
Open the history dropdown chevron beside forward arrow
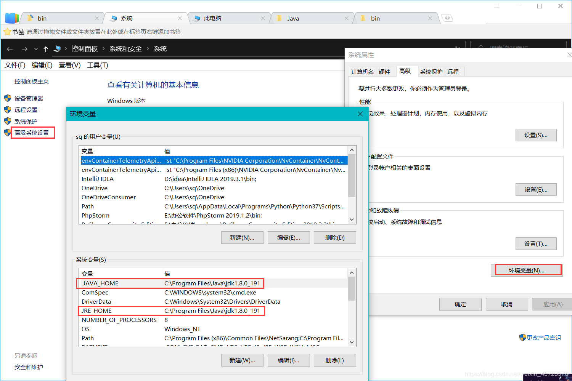(x=35, y=49)
